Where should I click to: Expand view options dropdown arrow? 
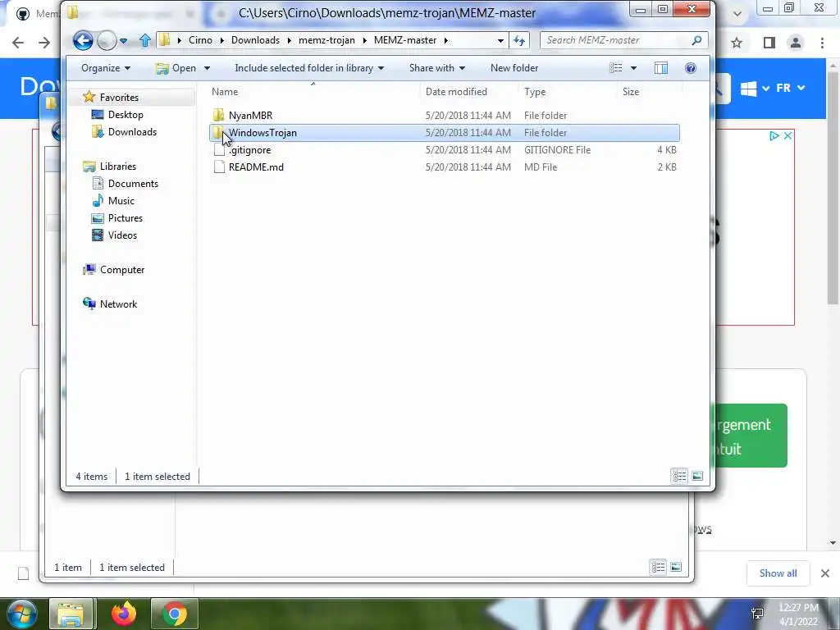(633, 68)
